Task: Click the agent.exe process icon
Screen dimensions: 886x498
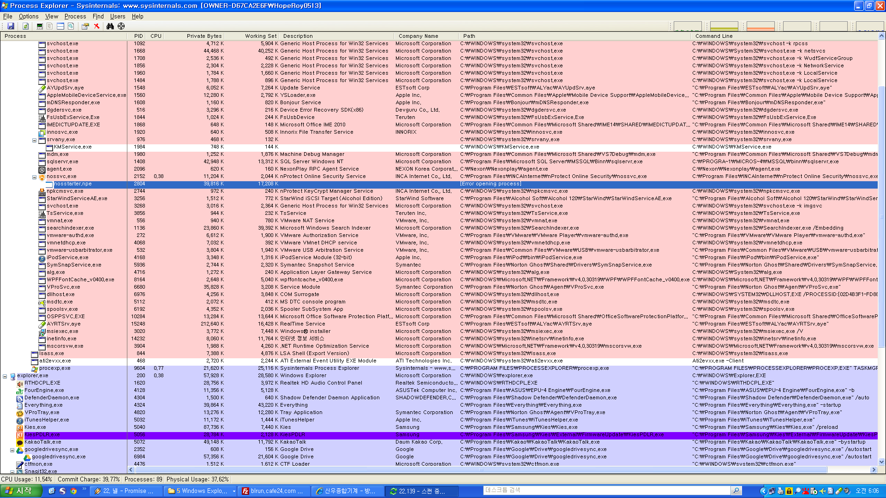Action: pyautogui.click(x=42, y=169)
